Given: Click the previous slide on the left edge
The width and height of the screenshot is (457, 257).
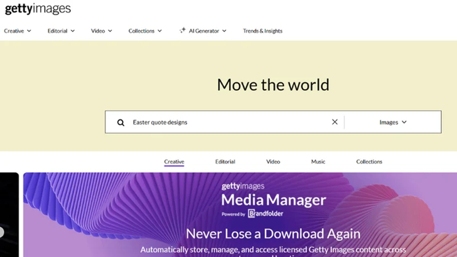Looking at the screenshot, I should (x=2, y=232).
